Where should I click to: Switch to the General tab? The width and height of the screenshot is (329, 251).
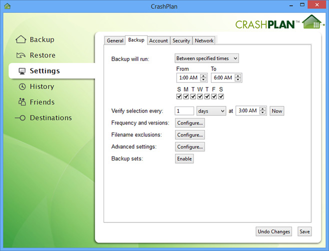115,40
